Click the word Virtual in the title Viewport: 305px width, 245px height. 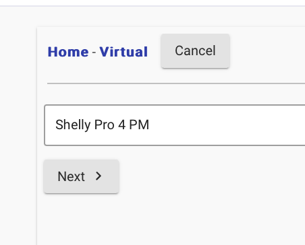[123, 52]
